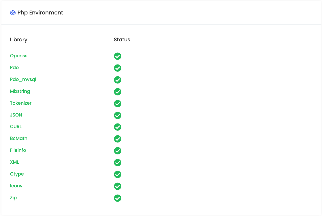Select the status check icon for Pdo
322x216 pixels.
(117, 68)
